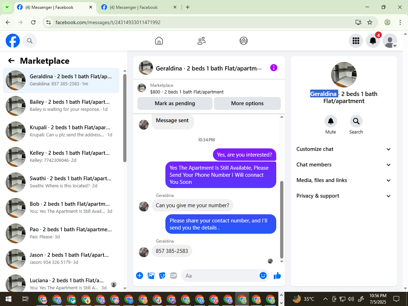
Task: Choose a sticker icon in composer
Action: [x=162, y=276]
